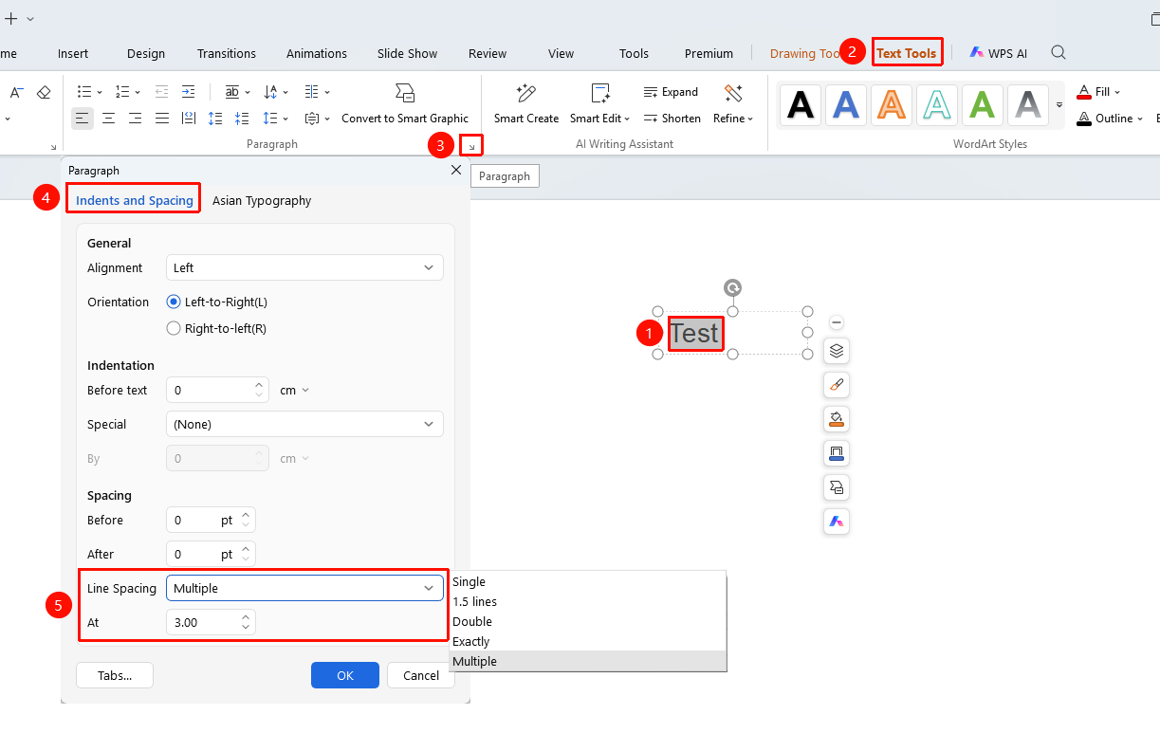Increase the paragraph indent level
Viewport: 1160px width, 733px height.
188,92
